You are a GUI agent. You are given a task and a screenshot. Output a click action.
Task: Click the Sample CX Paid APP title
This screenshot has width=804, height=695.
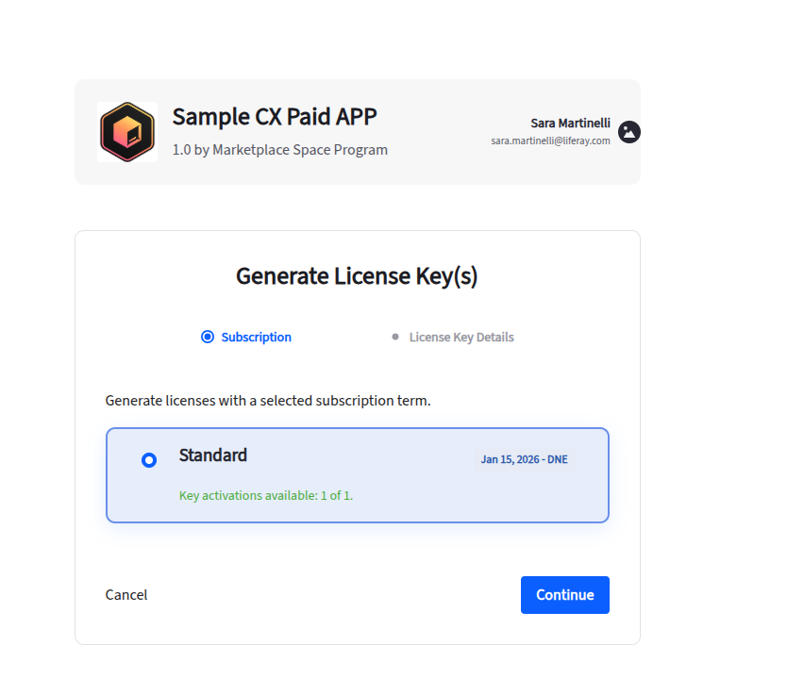pos(275,117)
